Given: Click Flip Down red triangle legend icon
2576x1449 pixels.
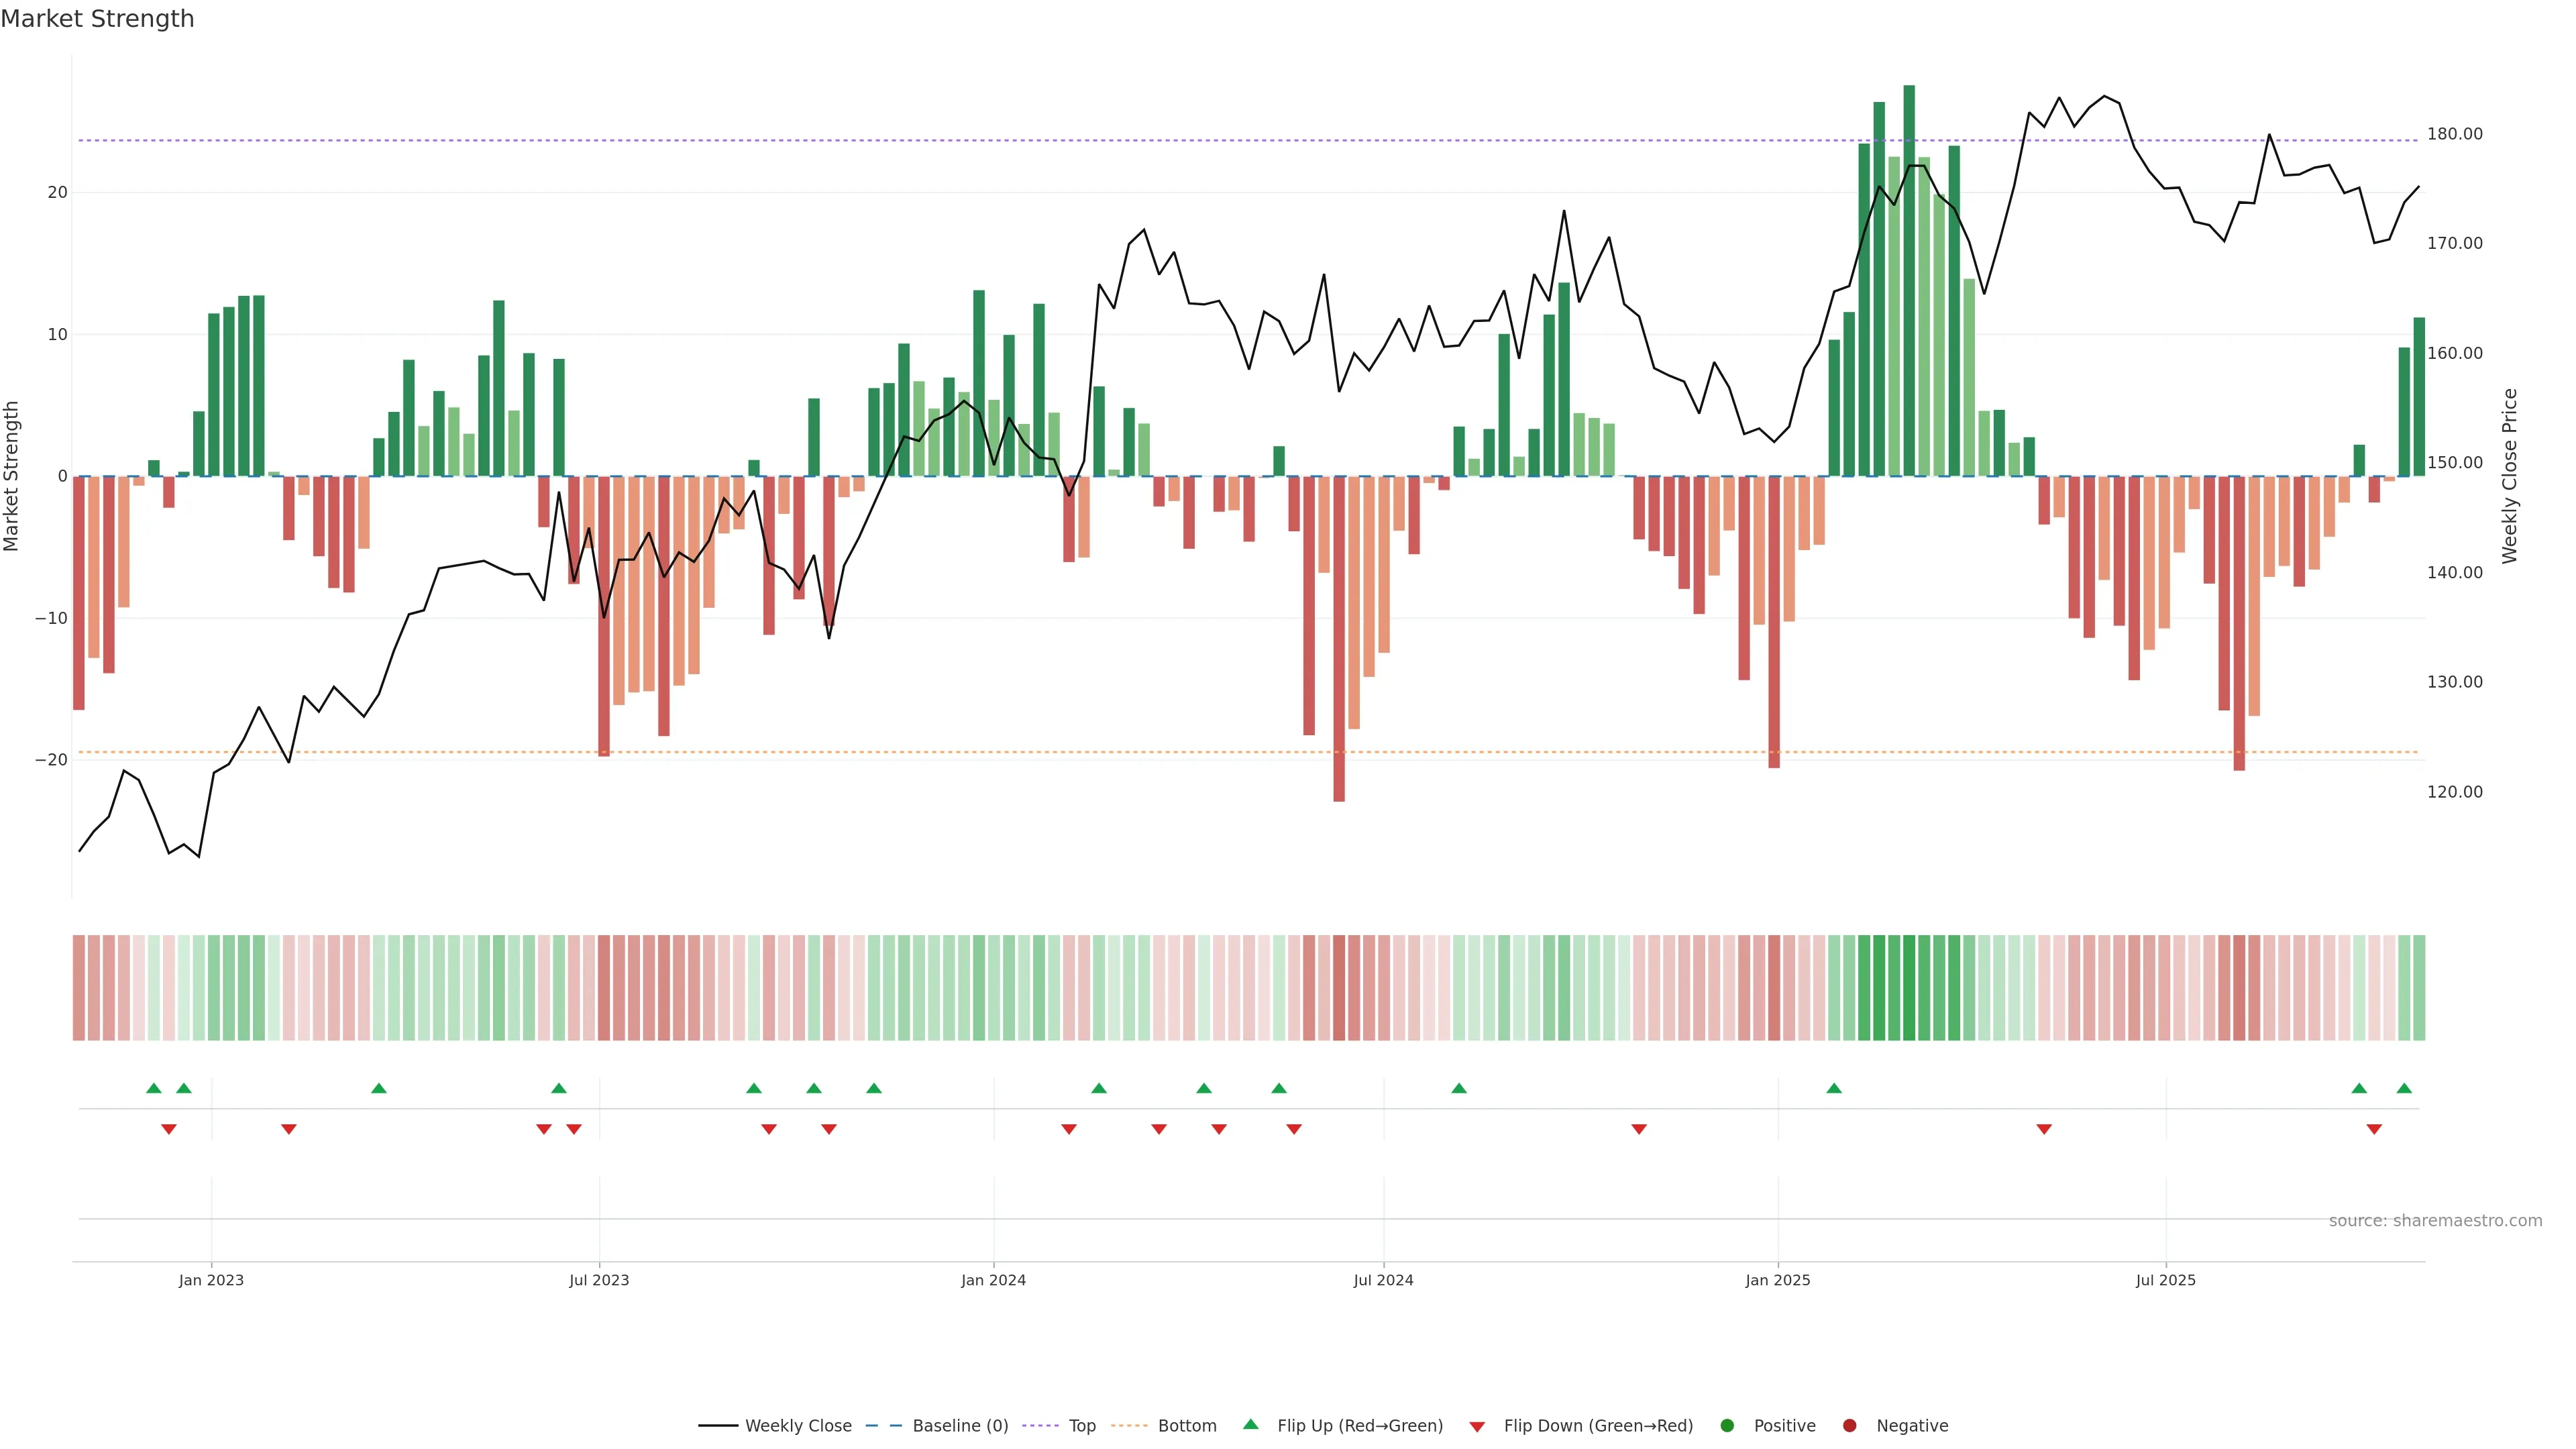Looking at the screenshot, I should point(1477,1426).
